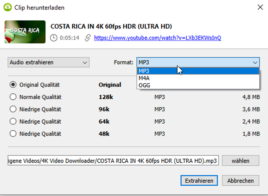268x196 pixels.
Task: Click the 4,8 MB size value
Action: click(x=251, y=97)
